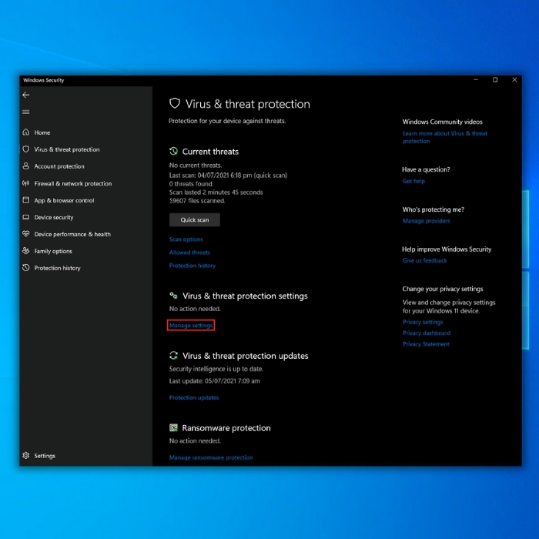The height and width of the screenshot is (539, 539).
Task: Open Privacy settings link
Action: [x=423, y=322]
